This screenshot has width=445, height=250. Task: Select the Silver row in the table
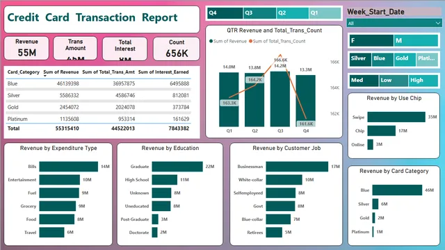[98, 95]
